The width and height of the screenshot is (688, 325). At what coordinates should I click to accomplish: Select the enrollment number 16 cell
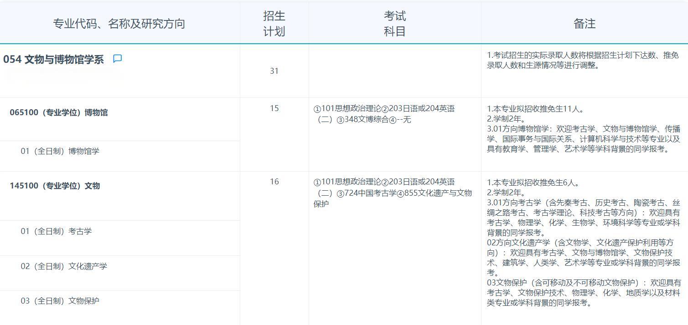pos(273,181)
